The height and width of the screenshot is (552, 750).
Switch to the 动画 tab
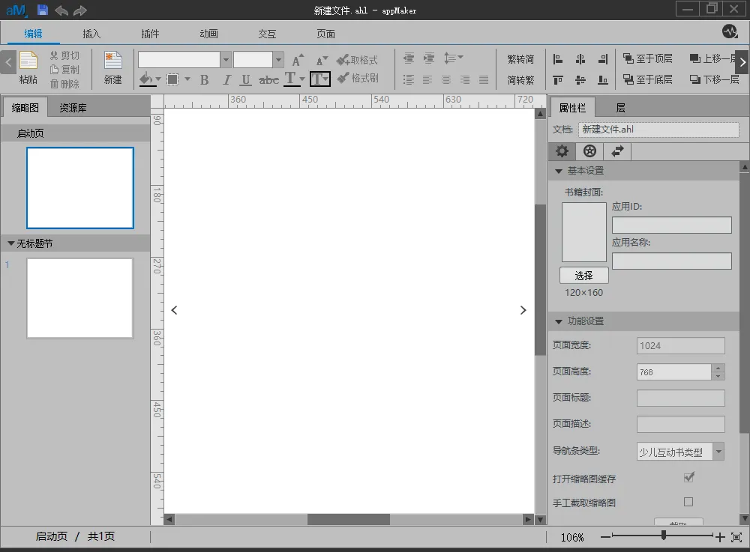[x=208, y=34]
